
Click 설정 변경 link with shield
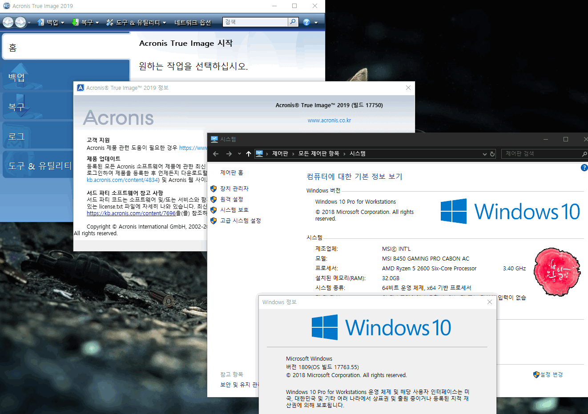(548, 374)
